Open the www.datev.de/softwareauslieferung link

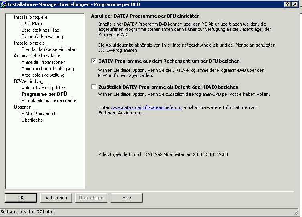click(x=146, y=107)
